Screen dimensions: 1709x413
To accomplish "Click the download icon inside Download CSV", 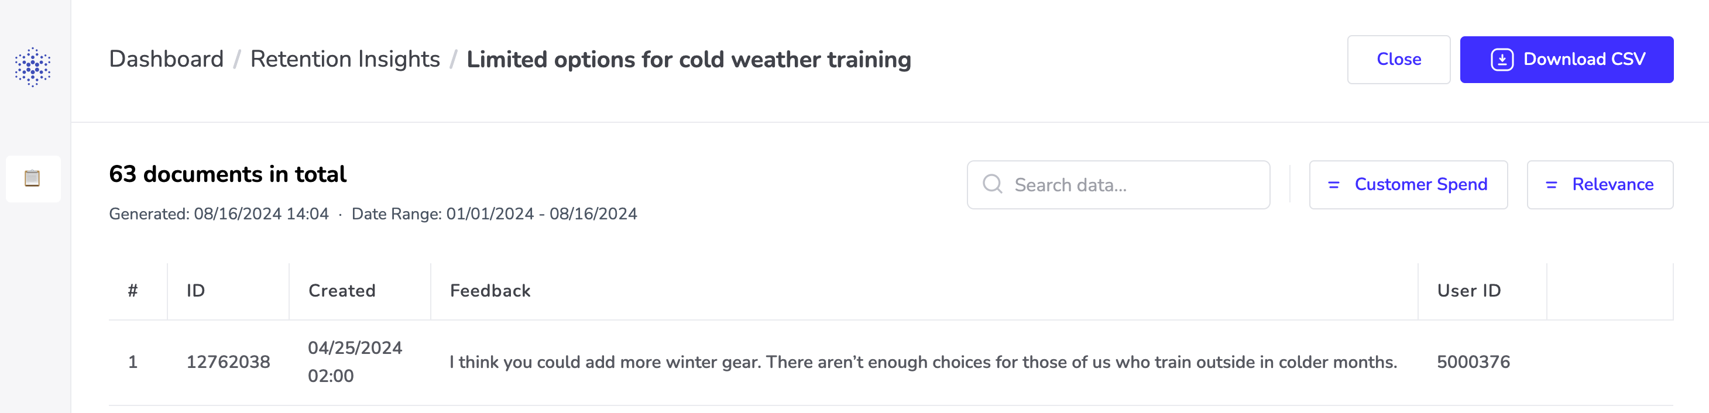I will point(1502,60).
